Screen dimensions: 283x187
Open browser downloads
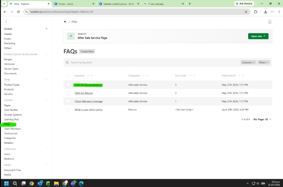pos(265,12)
